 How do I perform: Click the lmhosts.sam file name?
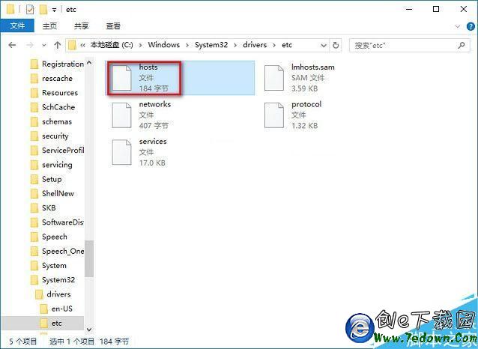[x=312, y=67]
